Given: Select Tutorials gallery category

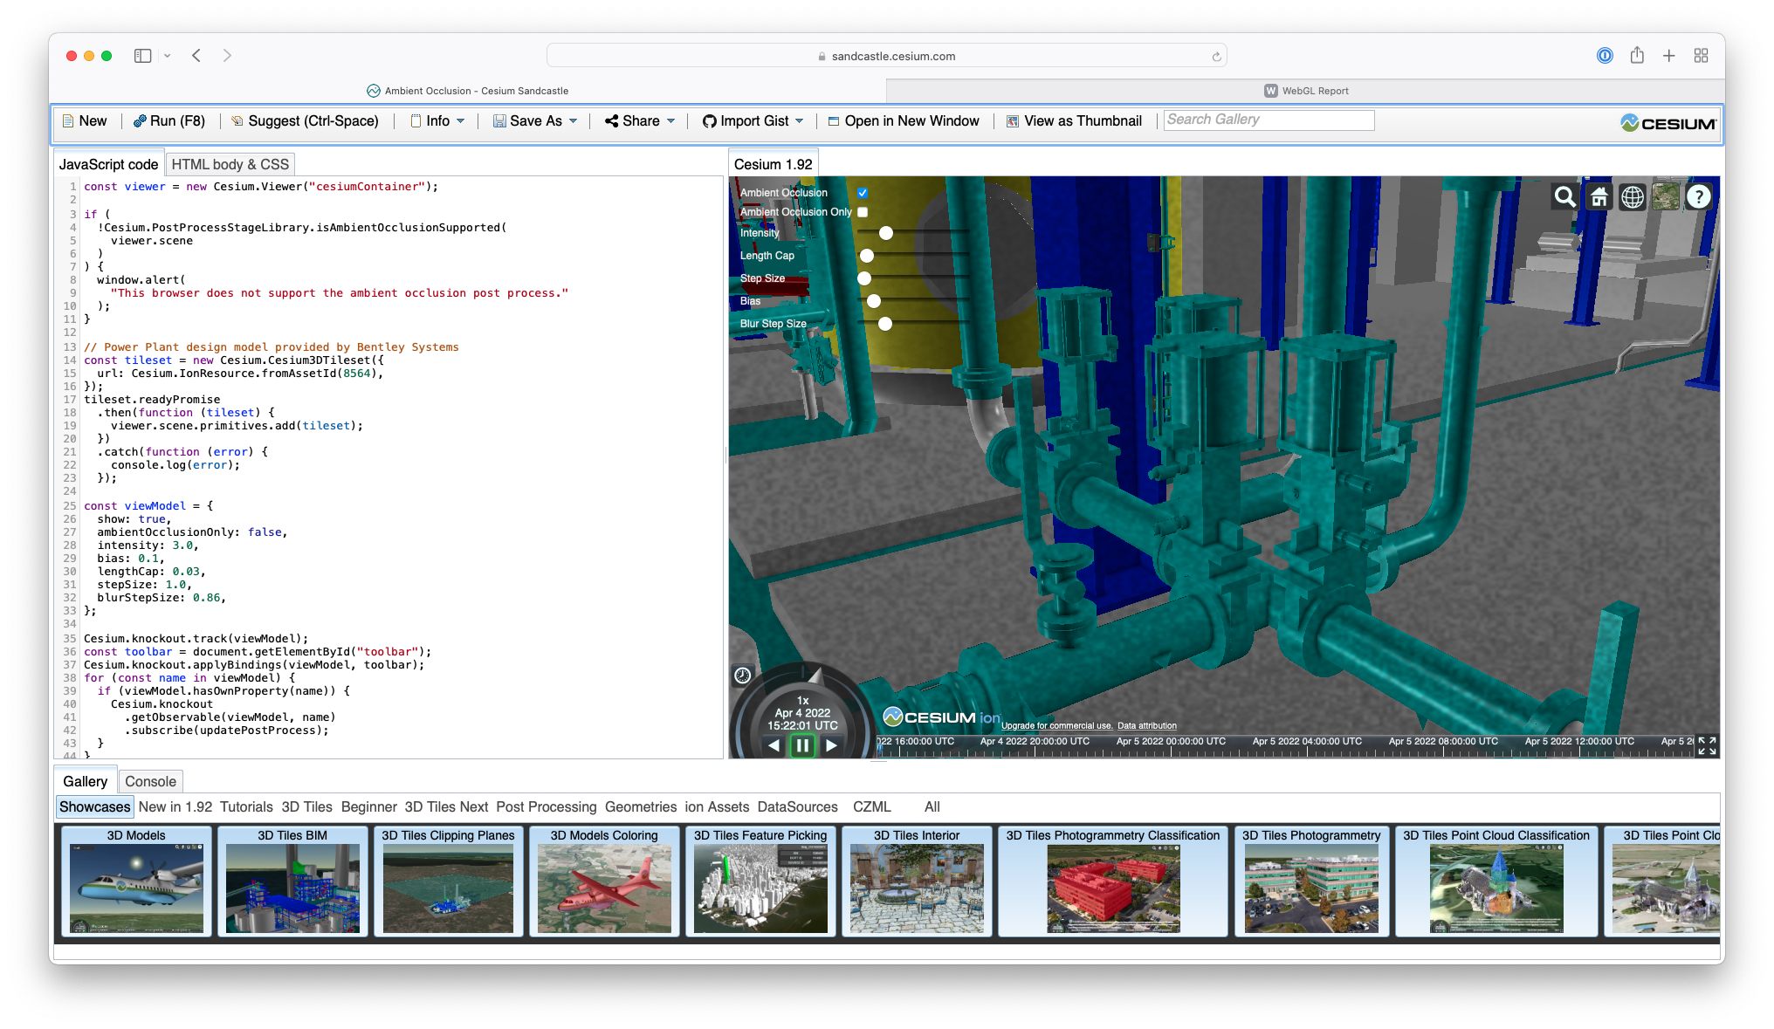Looking at the screenshot, I should (246, 806).
